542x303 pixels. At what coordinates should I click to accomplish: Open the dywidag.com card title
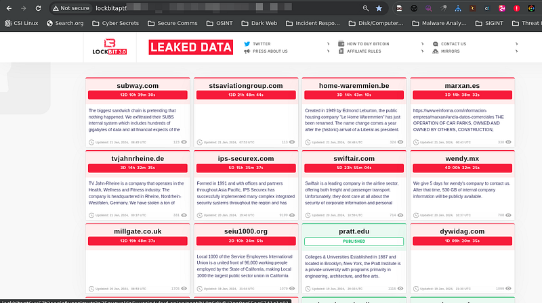[462, 231]
